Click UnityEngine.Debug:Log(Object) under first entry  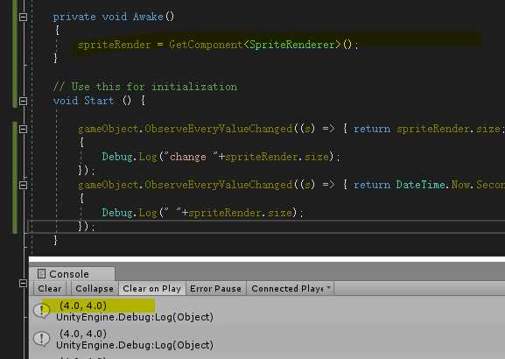135,317
